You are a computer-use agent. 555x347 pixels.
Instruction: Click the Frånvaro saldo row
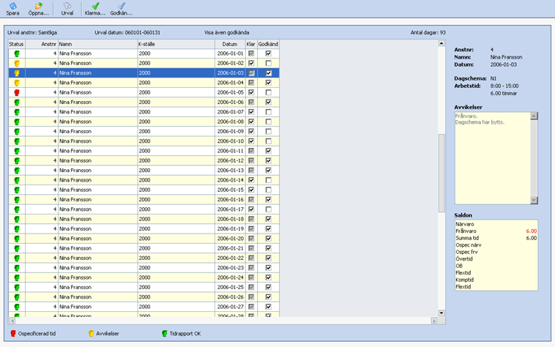tap(496, 231)
